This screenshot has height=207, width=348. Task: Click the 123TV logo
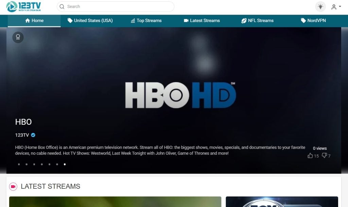pos(23,6)
